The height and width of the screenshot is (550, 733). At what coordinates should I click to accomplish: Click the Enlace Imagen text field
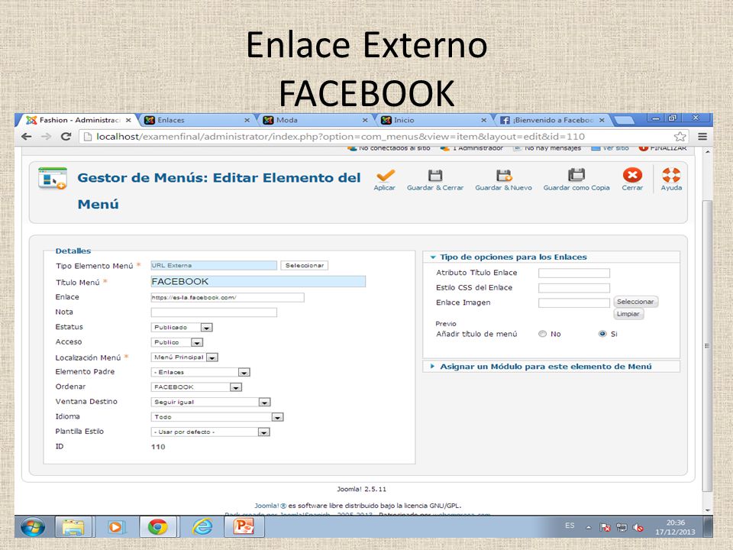(574, 303)
